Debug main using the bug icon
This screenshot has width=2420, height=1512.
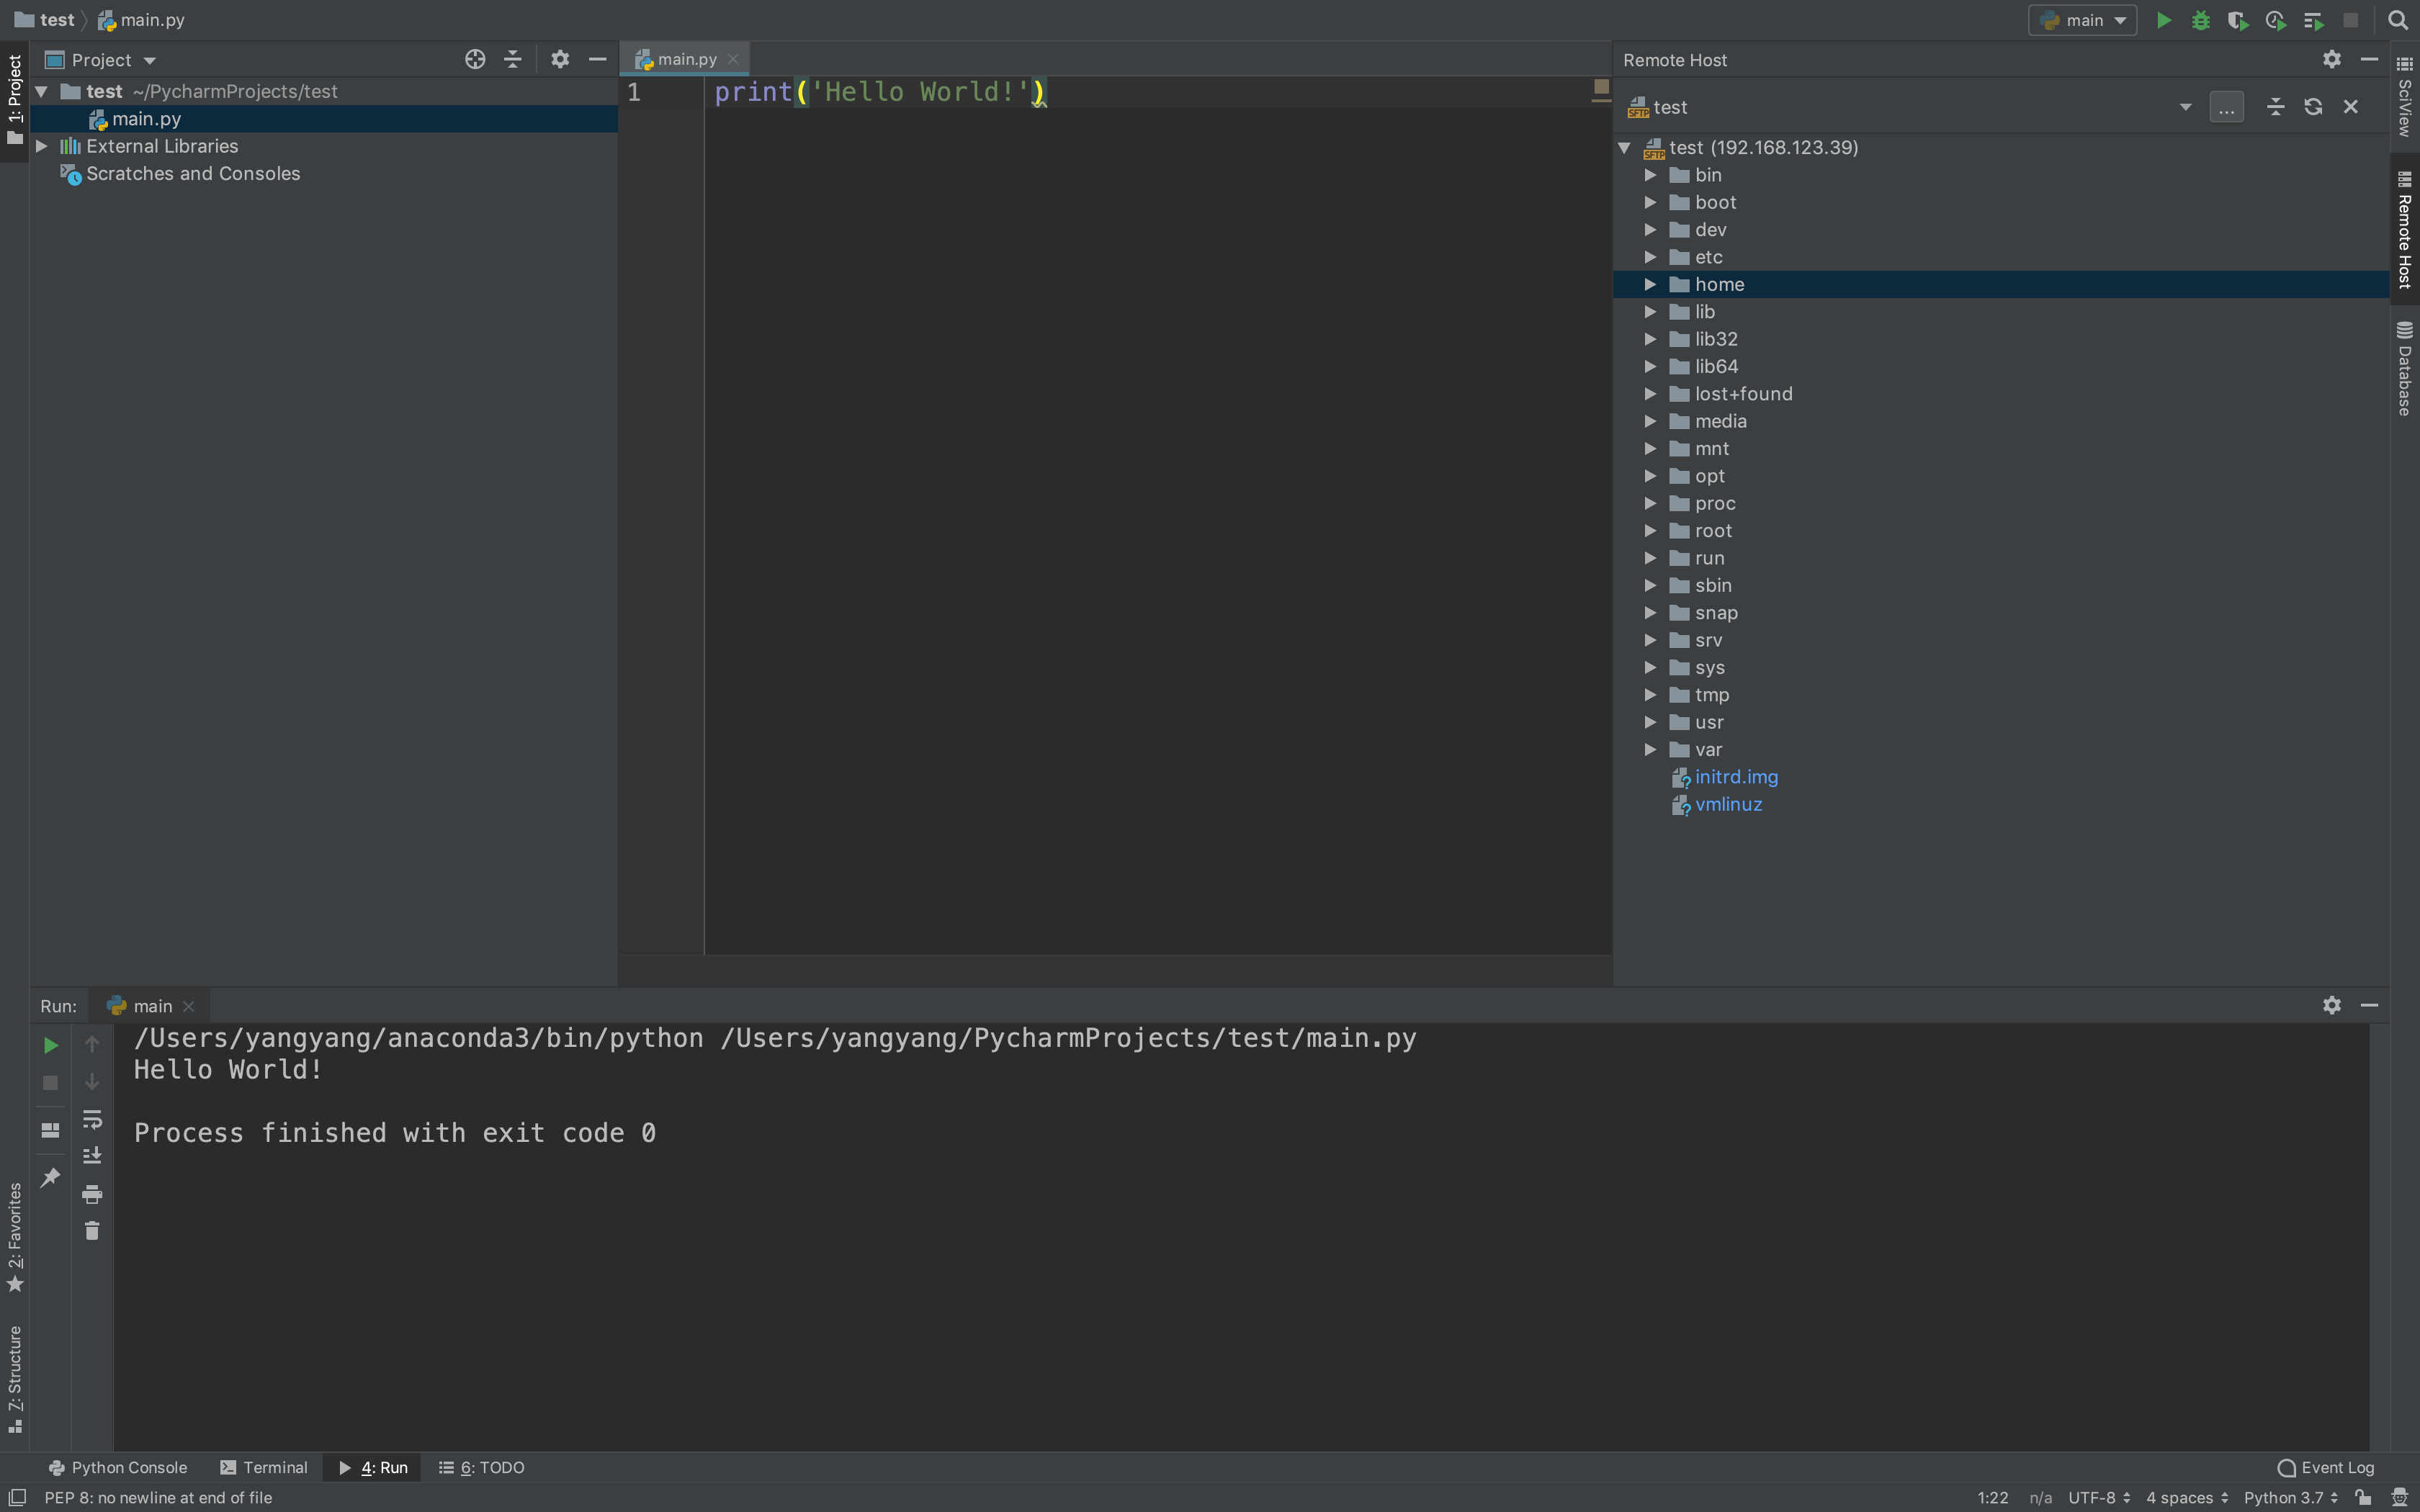click(x=2201, y=19)
